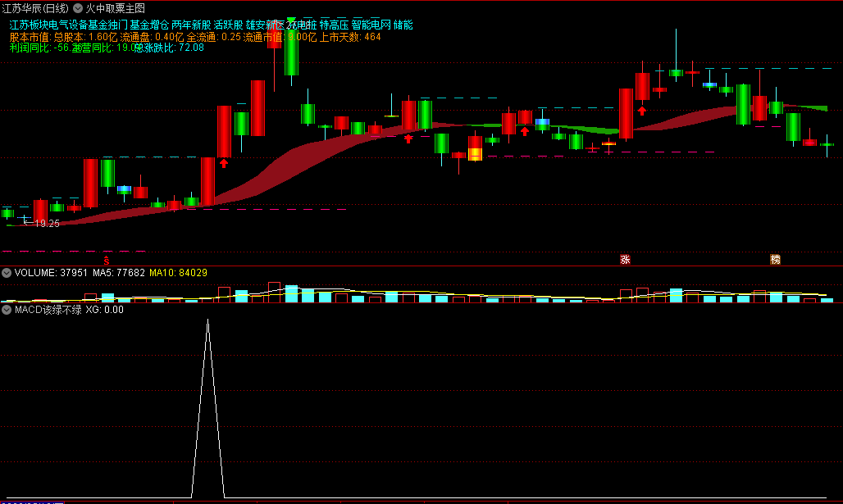This screenshot has height=504, width=843.
Task: Click the XG: 0.00 value
Action: point(105,310)
